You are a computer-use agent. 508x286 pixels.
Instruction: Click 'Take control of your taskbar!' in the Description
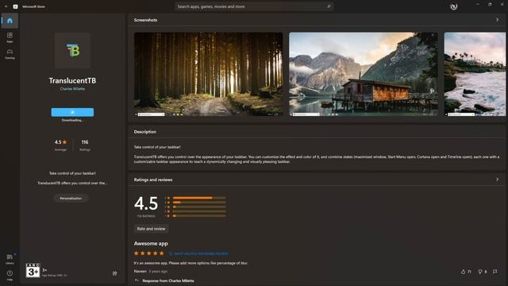(x=157, y=147)
